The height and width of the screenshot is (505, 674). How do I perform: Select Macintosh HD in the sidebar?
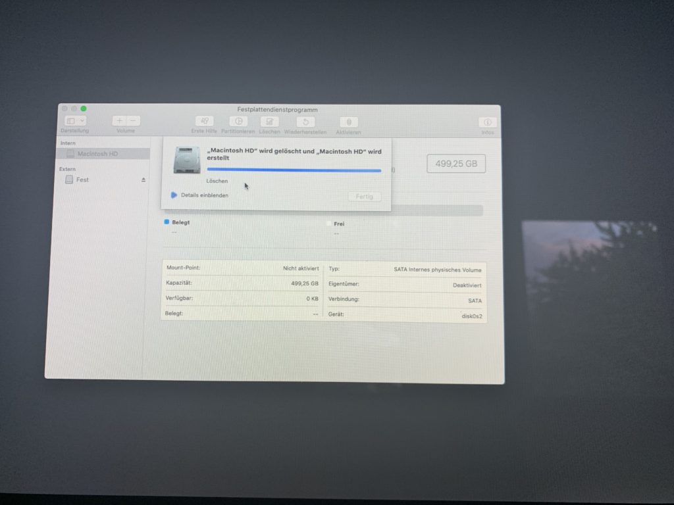tap(103, 154)
